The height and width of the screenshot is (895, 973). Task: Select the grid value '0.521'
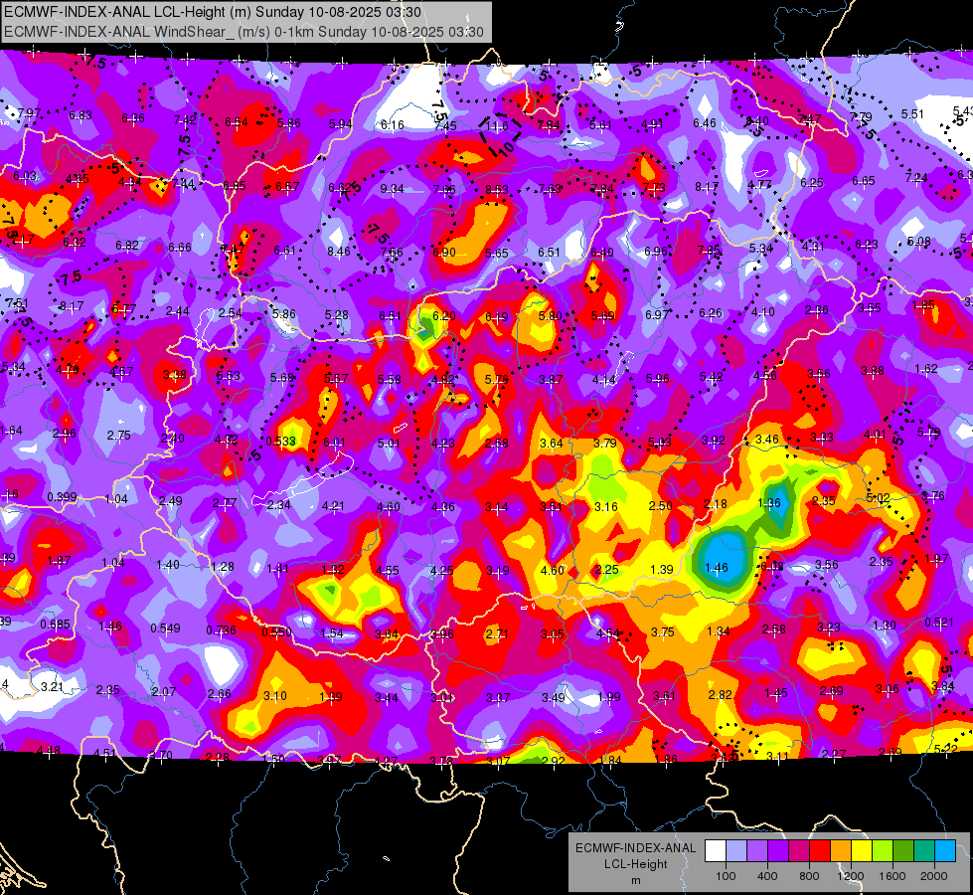click(x=939, y=622)
